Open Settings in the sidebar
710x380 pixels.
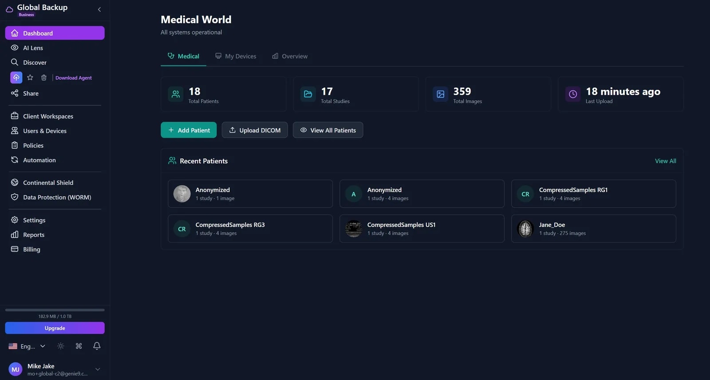pyautogui.click(x=55, y=220)
